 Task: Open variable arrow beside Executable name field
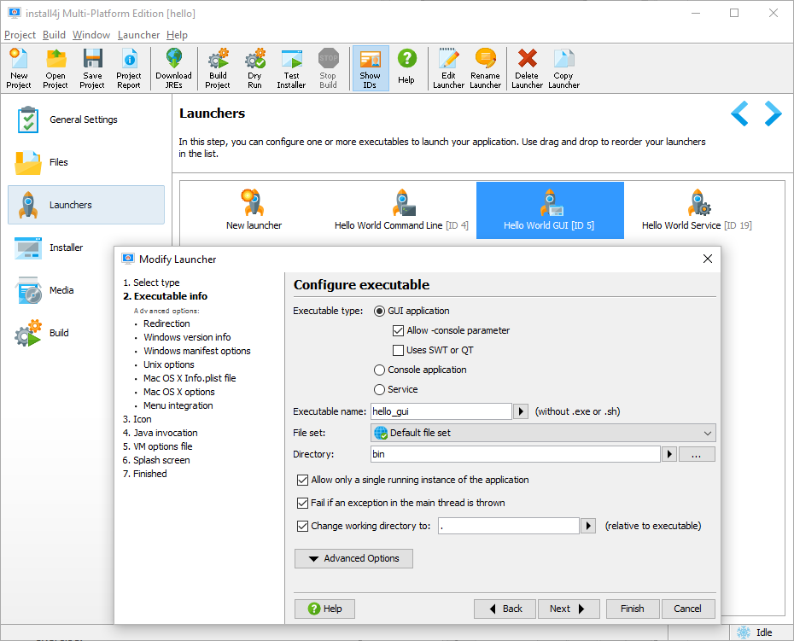coord(521,411)
